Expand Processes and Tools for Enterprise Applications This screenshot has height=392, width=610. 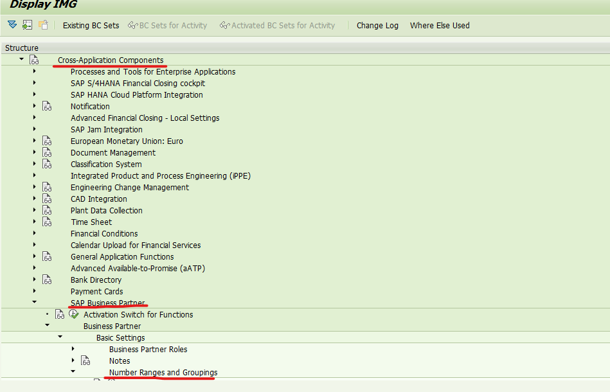click(x=34, y=71)
